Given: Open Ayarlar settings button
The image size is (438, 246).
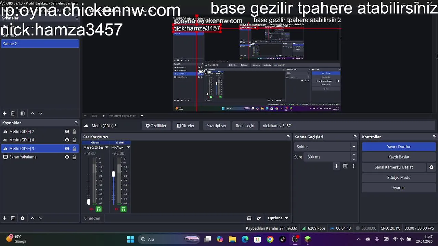Looking at the screenshot, I should point(399,188).
